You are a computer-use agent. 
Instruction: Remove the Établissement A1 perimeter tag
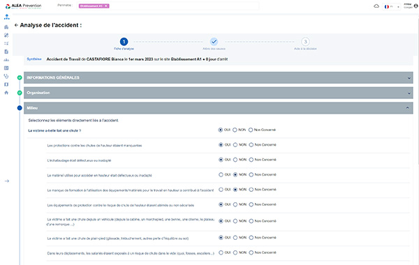(106, 6)
